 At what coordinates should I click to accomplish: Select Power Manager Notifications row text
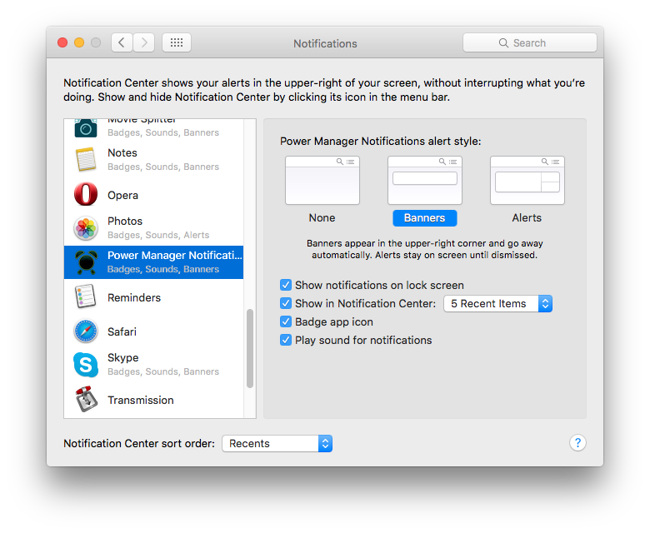coord(174,255)
